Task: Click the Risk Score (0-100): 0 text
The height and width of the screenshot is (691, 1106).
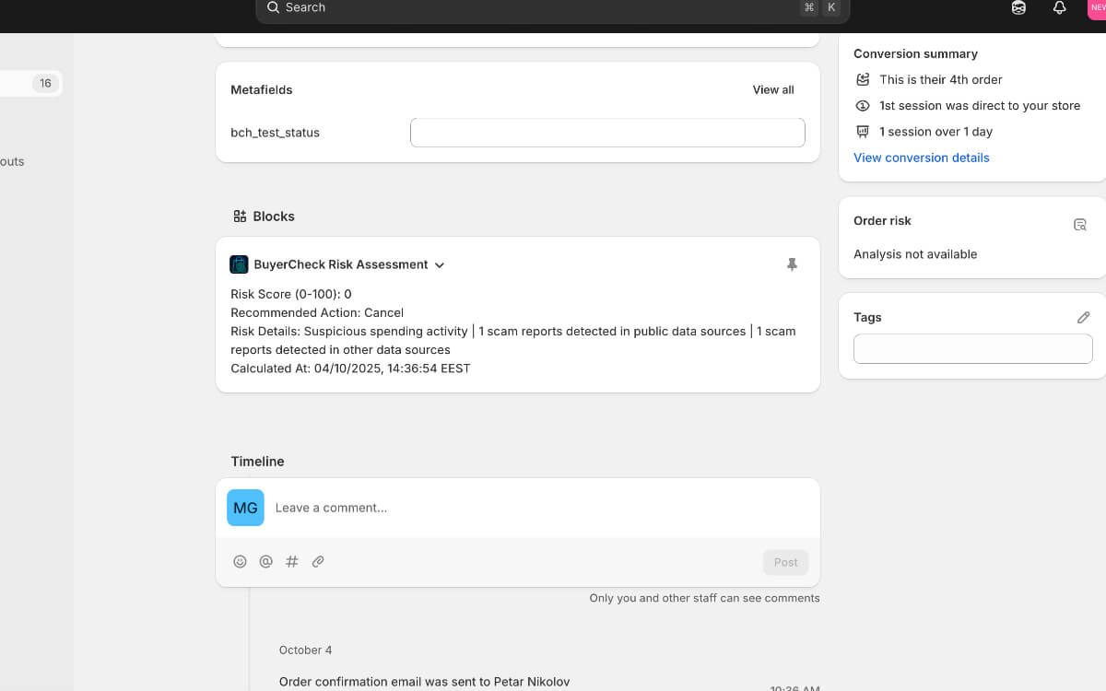Action: [291, 294]
